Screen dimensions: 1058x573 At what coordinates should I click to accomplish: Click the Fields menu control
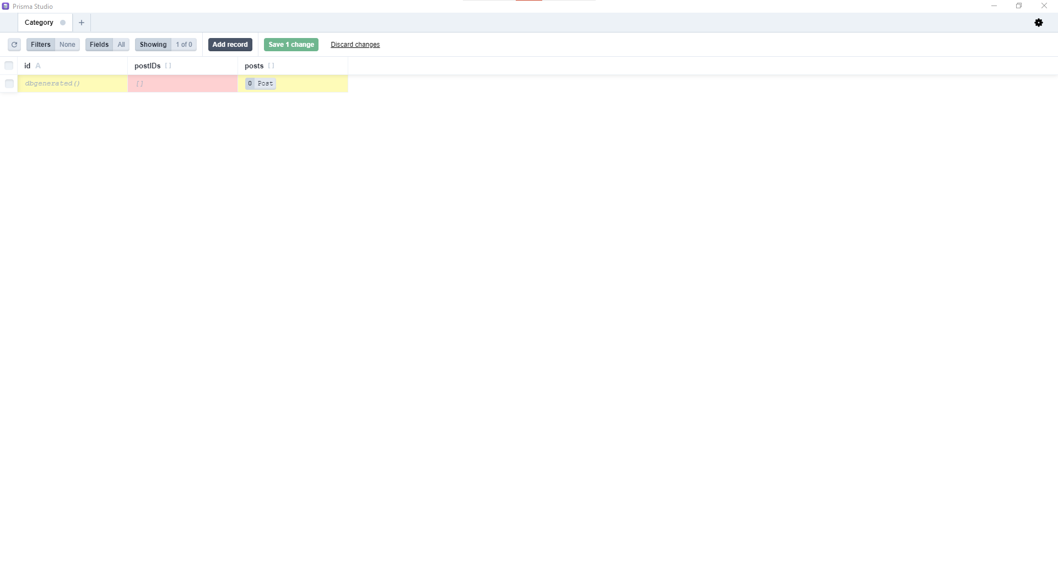coord(99,45)
